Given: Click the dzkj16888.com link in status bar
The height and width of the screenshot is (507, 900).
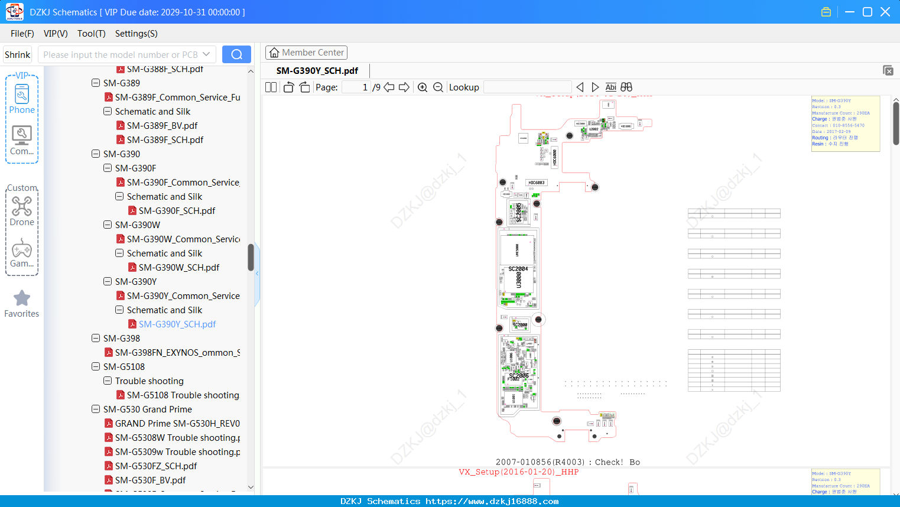Looking at the screenshot, I should pyautogui.click(x=492, y=501).
